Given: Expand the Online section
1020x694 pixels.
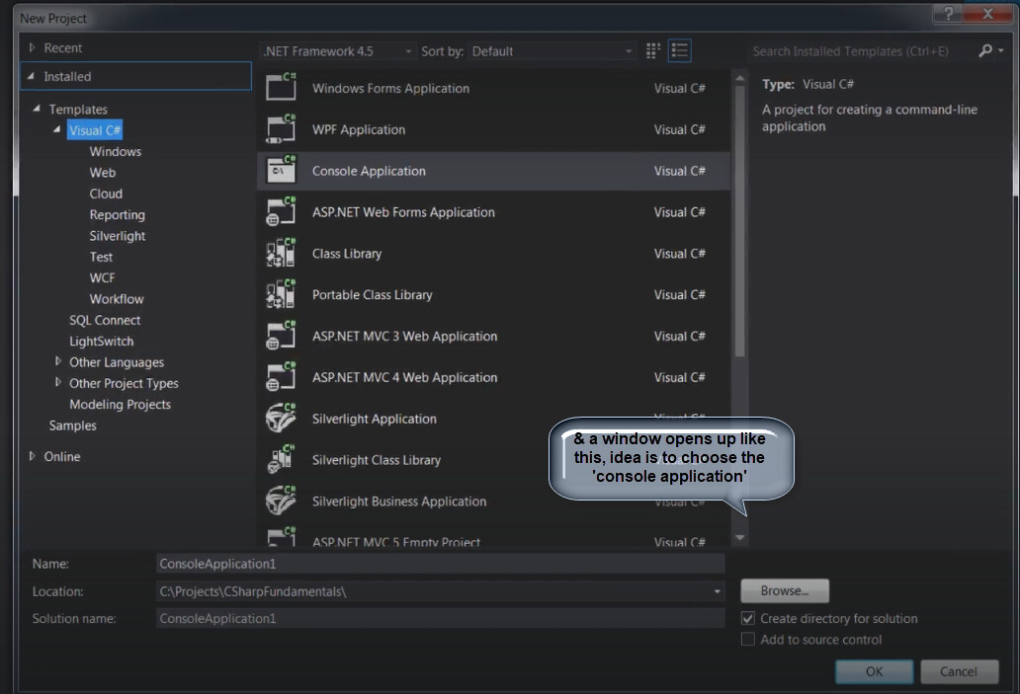Looking at the screenshot, I should [x=32, y=456].
